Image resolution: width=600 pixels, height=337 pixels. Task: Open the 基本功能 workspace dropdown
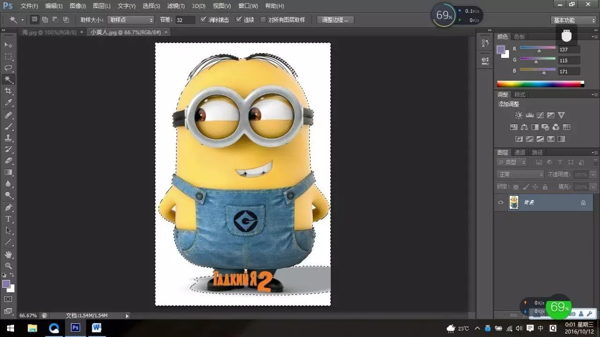click(x=573, y=20)
